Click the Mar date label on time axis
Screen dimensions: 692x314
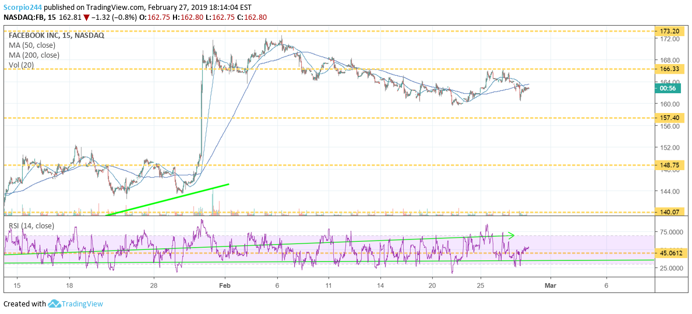coord(550,285)
